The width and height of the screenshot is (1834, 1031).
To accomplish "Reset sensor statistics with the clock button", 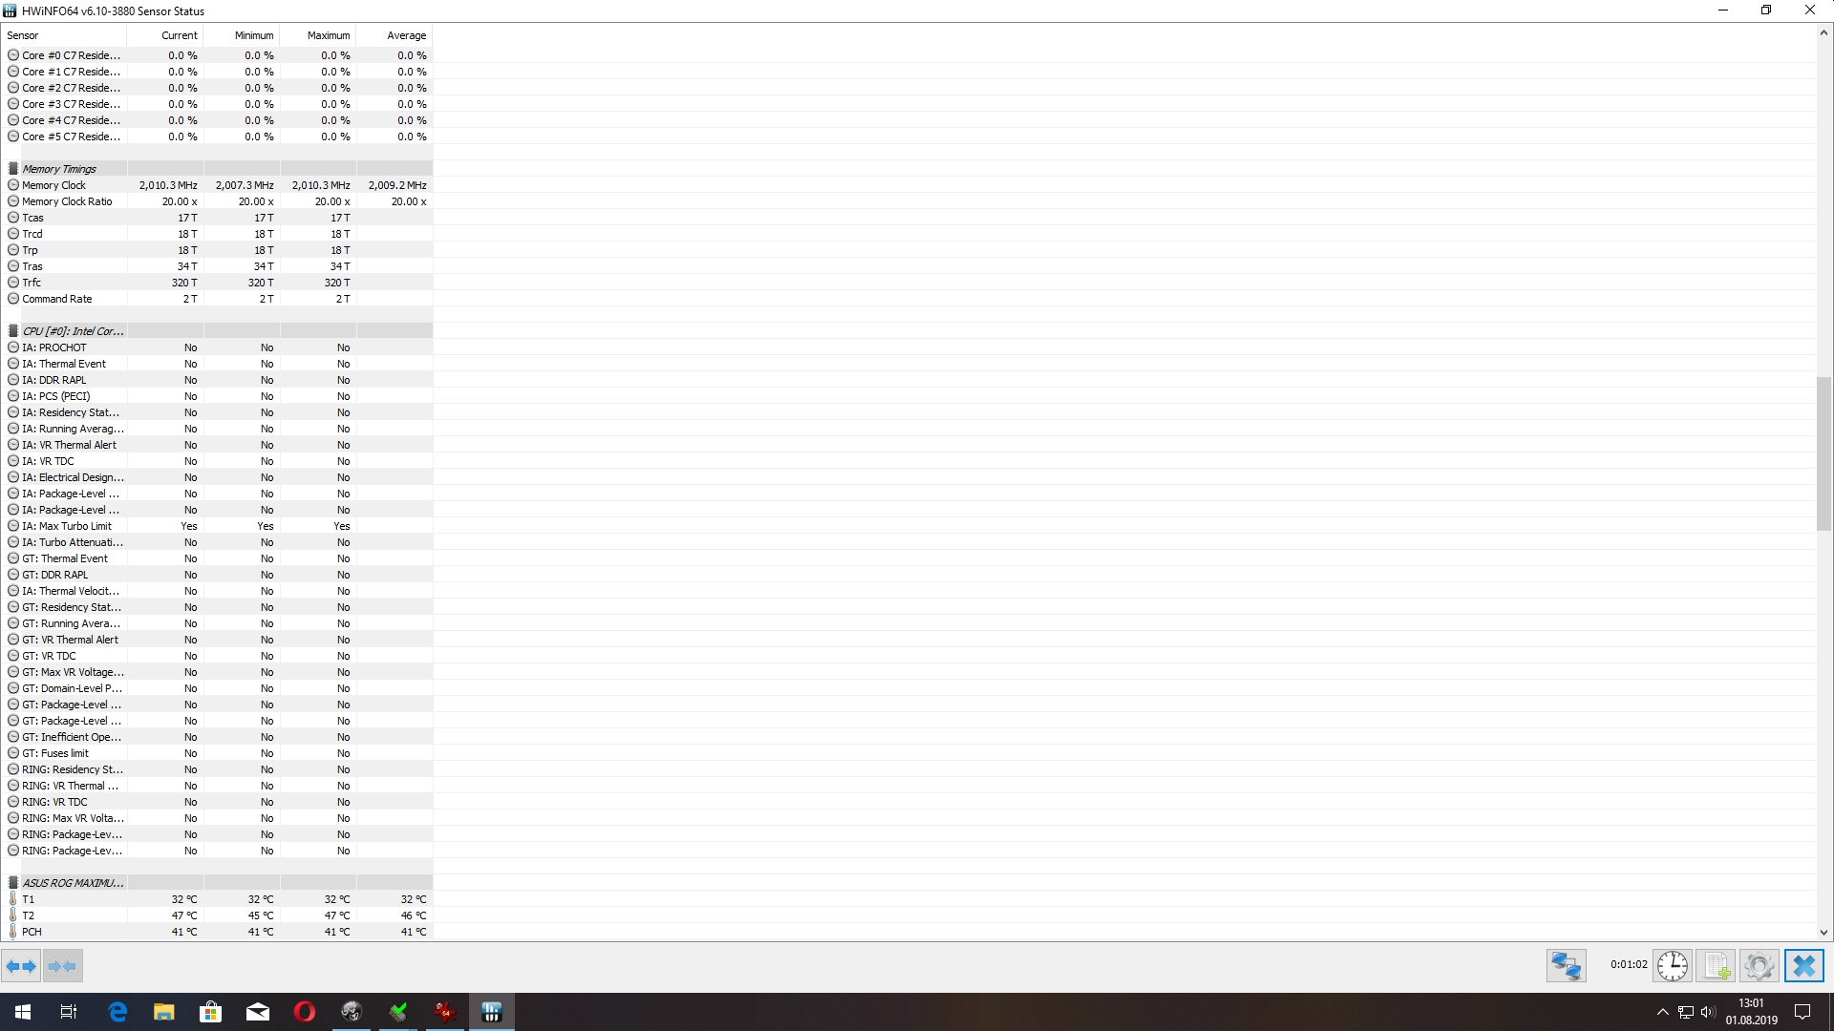I will [x=1672, y=966].
